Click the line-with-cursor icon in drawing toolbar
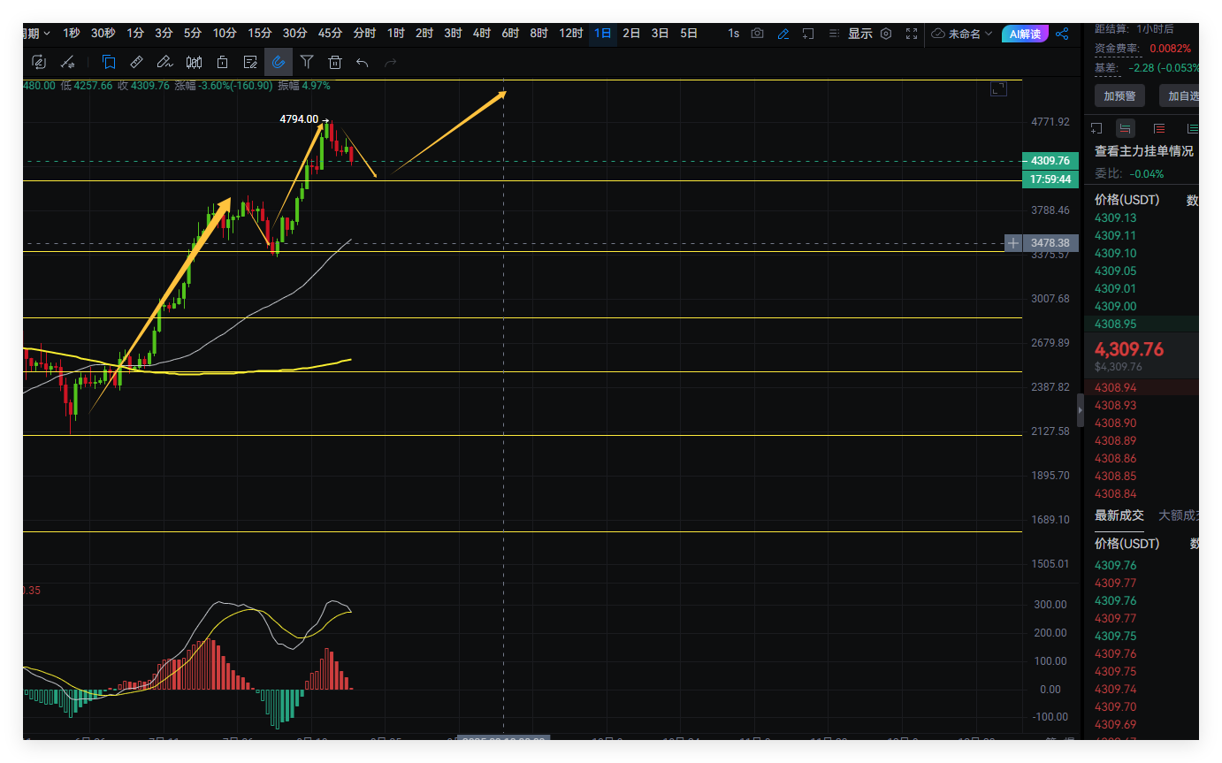The image size is (1222, 763). 66,62
